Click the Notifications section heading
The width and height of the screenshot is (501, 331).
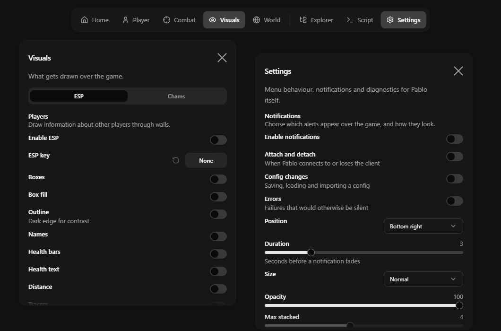coord(283,116)
